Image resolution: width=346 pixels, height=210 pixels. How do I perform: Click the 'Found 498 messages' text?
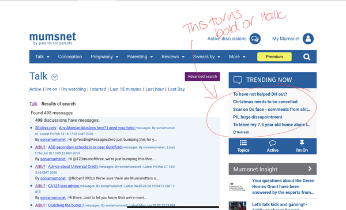52,113
